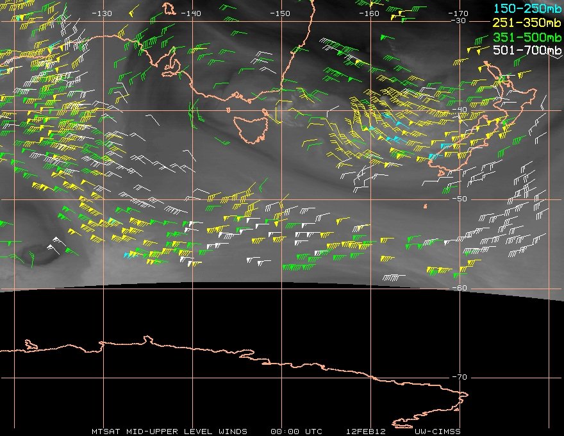This screenshot has width=564, height=436.
Task: Click the MTSAT MID-UPPER LEVEL WINDS title
Action: (169, 432)
